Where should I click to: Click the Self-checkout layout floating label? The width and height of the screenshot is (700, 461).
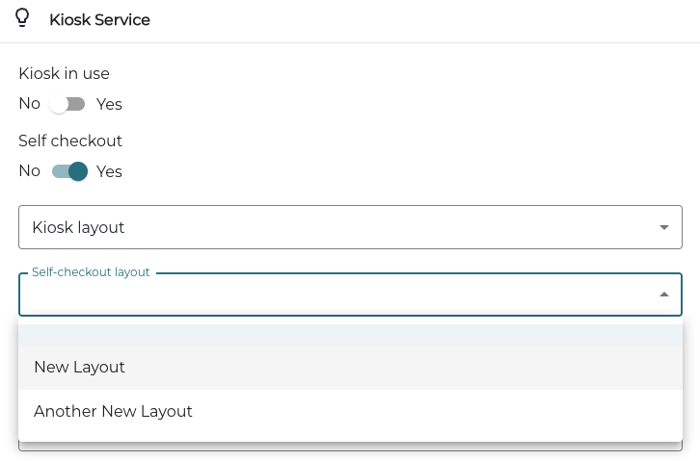91,272
